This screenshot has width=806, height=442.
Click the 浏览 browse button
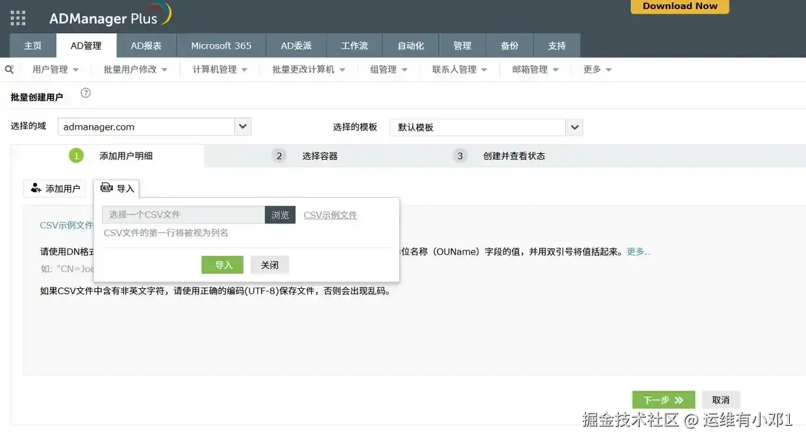[x=280, y=215]
